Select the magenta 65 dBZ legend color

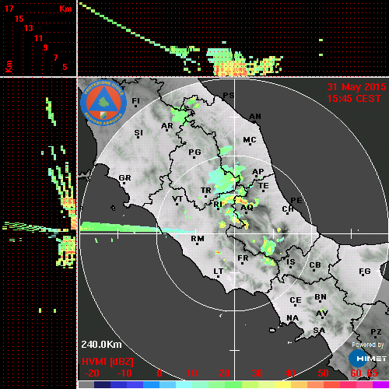pos(380,384)
